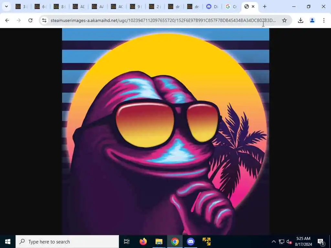Open the notification center icon
The width and height of the screenshot is (331, 248).
[x=321, y=242]
